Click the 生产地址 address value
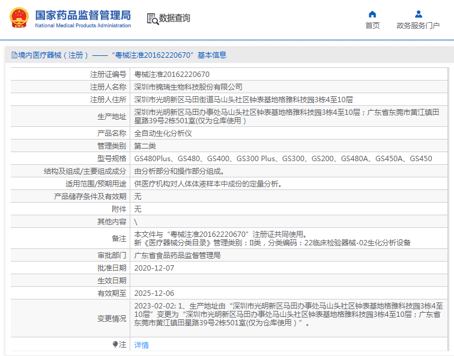The width and height of the screenshot is (454, 356). click(x=286, y=116)
